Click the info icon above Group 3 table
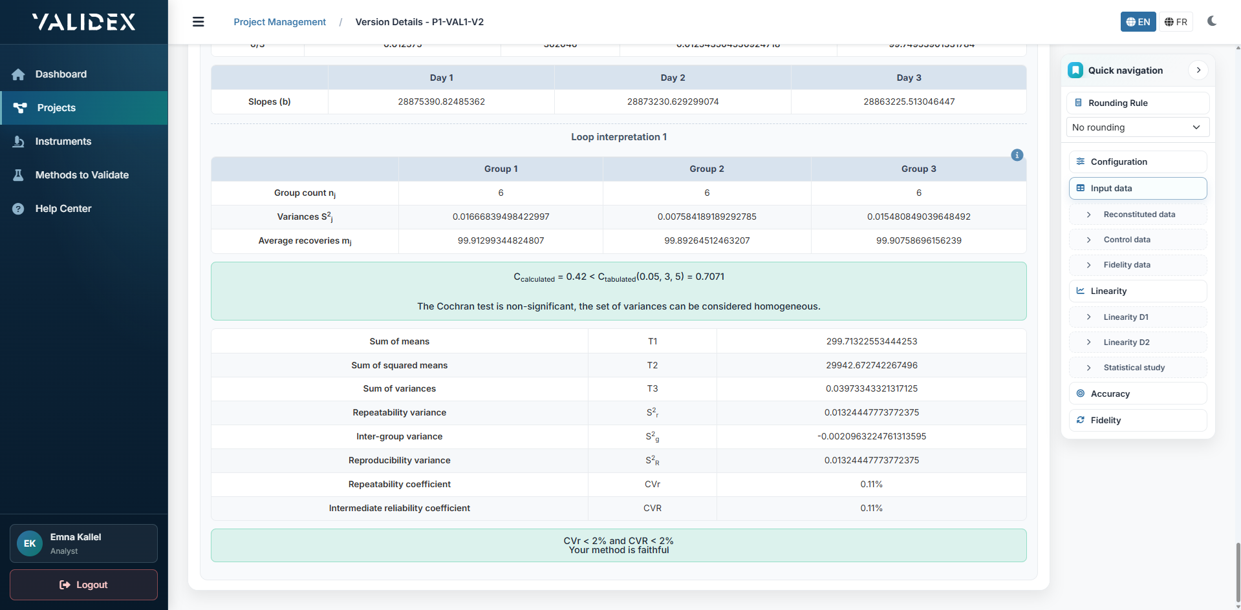 point(1017,155)
